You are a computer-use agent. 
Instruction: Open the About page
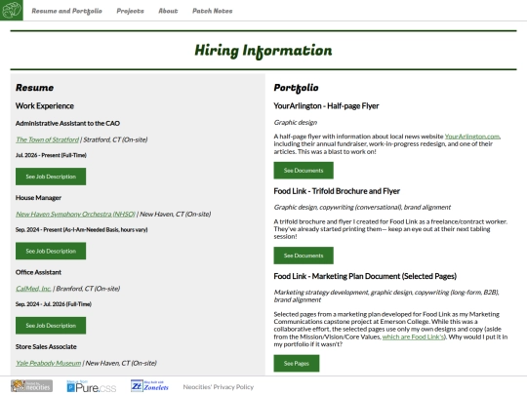[168, 11]
